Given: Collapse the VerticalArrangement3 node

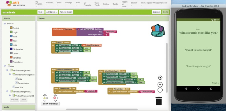Looking at the screenshot, I should tap(10, 95).
